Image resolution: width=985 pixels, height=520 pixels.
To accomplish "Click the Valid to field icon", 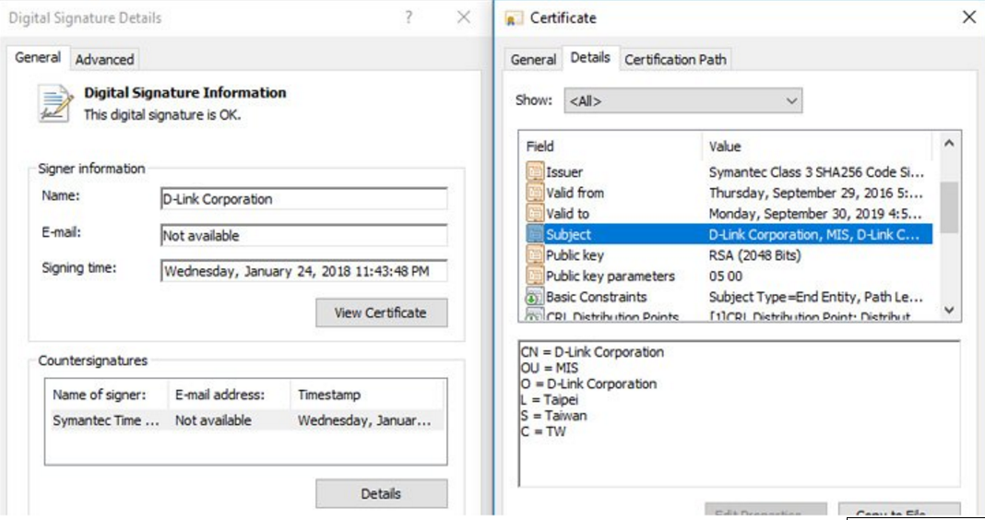I will click(534, 214).
